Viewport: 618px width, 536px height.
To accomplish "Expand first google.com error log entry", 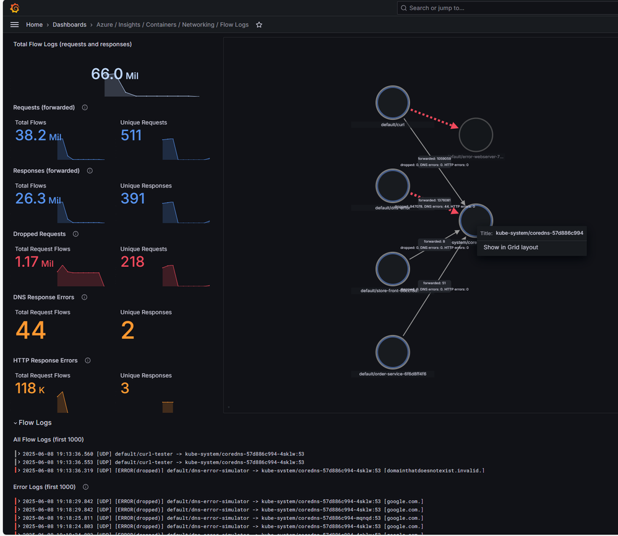I will (19, 501).
